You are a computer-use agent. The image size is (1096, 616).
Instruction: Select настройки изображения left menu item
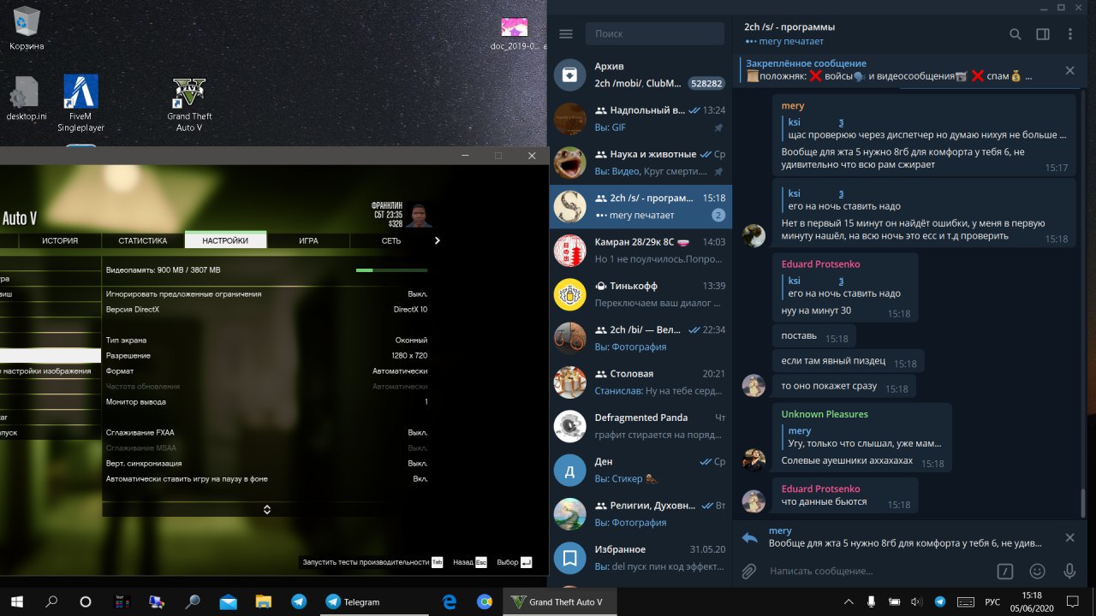51,370
